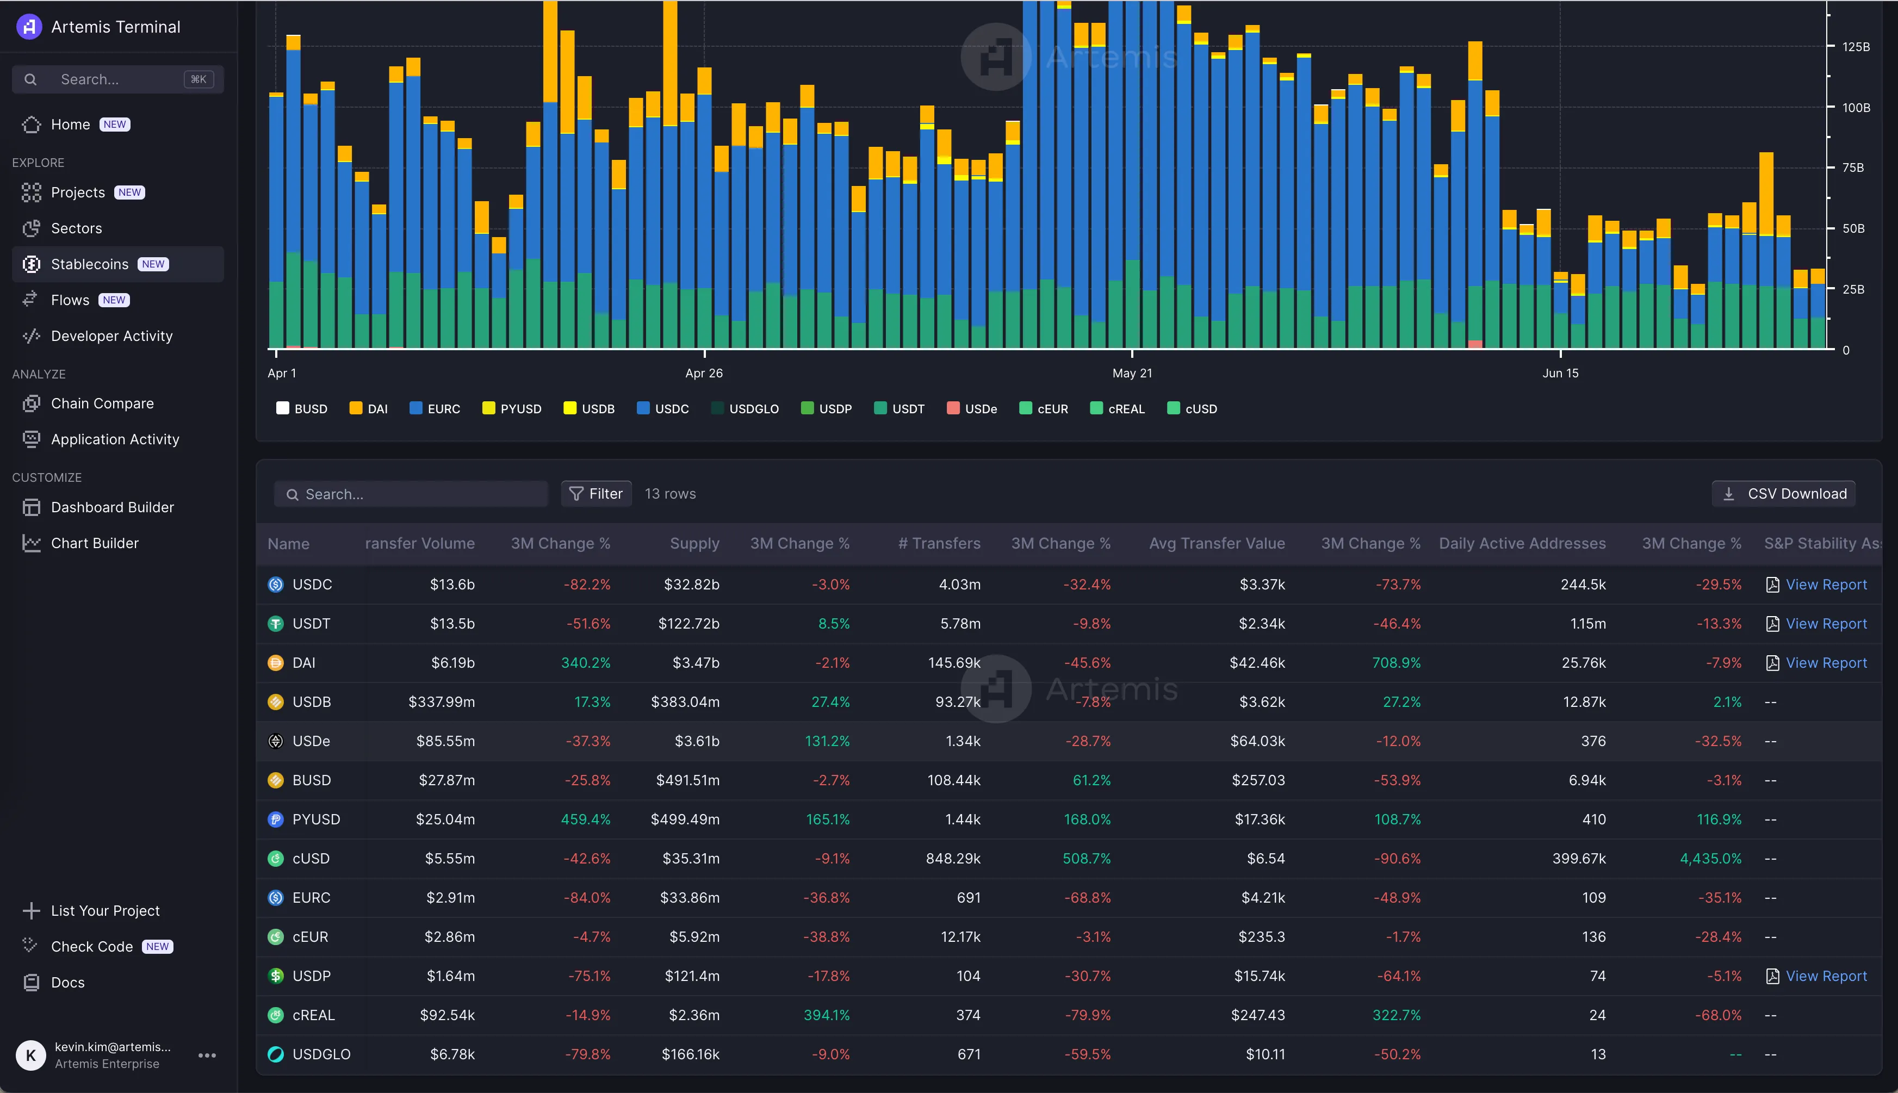Click the Stablecoins coin icon

coord(32,264)
